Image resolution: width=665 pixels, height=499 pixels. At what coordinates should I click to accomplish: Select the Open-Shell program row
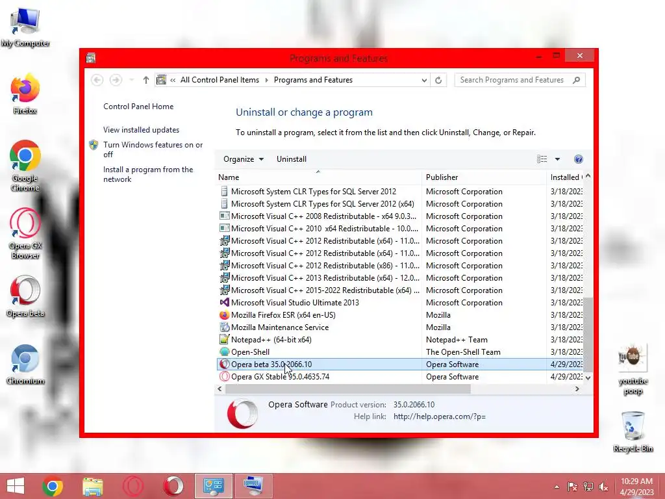[400, 352]
